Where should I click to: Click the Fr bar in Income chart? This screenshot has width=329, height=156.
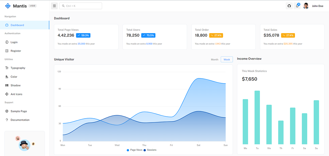coord(293,126)
